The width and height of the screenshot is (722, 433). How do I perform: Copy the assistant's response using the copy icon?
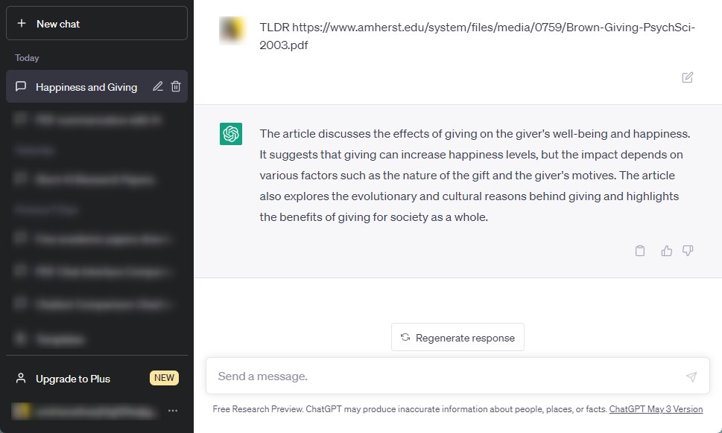pyautogui.click(x=639, y=251)
